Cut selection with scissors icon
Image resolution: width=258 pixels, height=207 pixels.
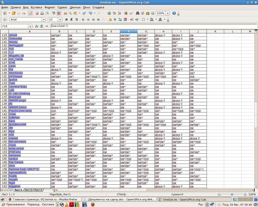tap(66, 13)
